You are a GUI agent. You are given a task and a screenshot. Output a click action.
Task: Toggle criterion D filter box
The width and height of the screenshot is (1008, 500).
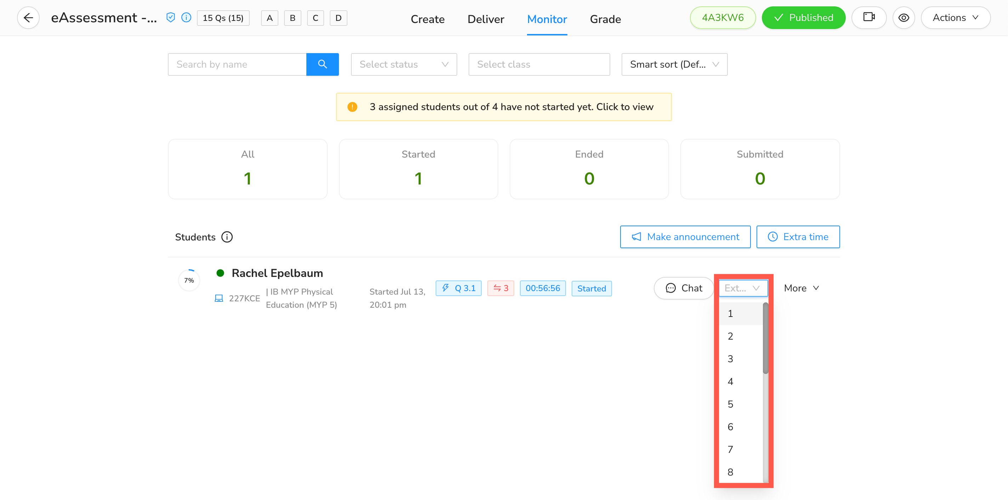(339, 18)
